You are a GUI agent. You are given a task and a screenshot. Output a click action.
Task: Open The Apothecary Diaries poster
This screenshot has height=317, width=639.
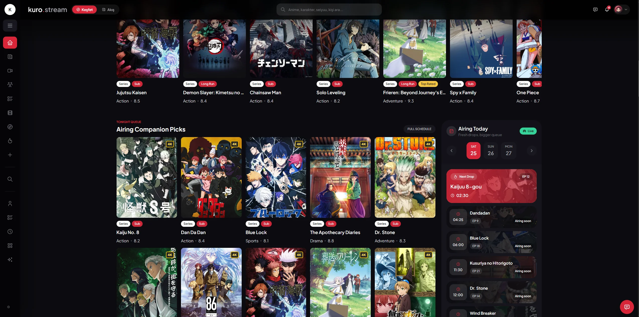click(340, 177)
